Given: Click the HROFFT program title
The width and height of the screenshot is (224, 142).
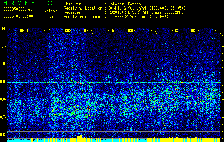Looking at the screenshot, I should (x=22, y=3).
